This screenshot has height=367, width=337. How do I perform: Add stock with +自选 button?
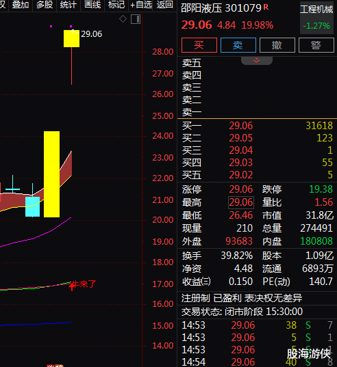pos(141,5)
